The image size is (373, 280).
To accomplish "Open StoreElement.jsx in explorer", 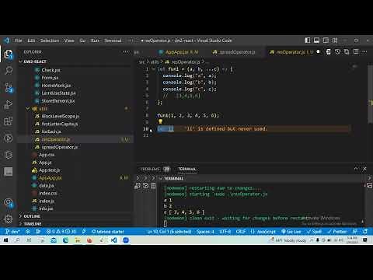I will 58,100.
